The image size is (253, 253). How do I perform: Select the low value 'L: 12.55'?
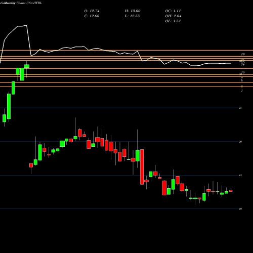pyautogui.click(x=132, y=16)
